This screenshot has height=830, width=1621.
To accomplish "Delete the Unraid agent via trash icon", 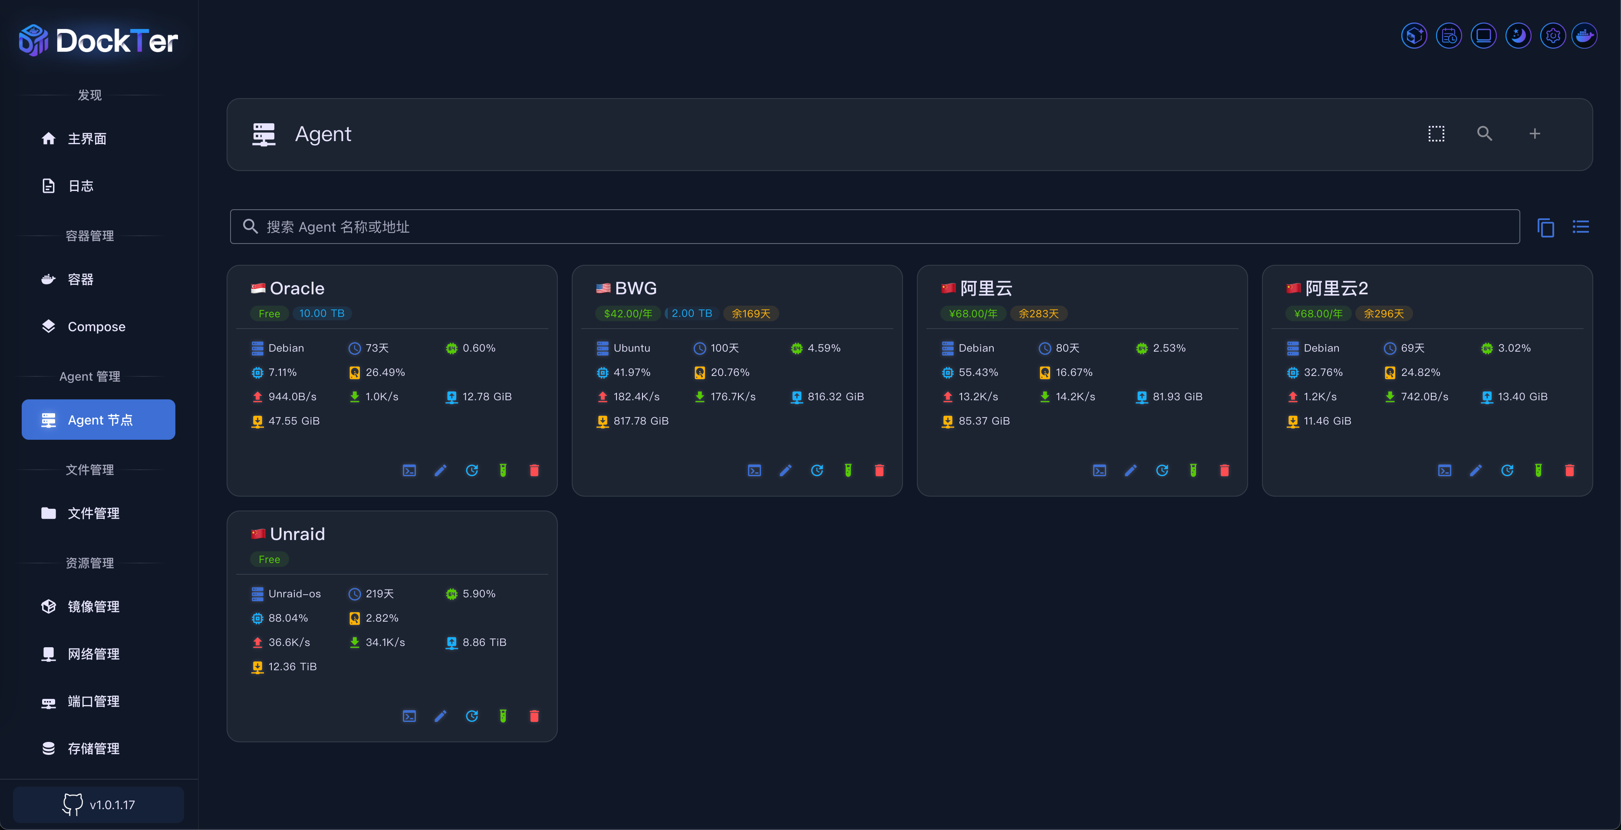I will click(x=534, y=715).
